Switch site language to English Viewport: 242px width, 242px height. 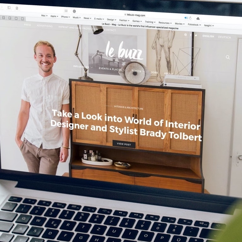pos(208,36)
